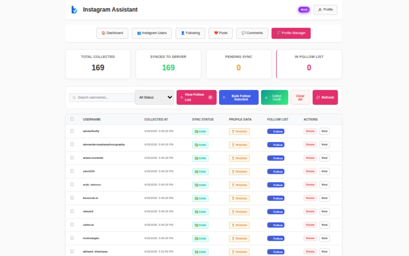Viewport: 409px width, 256px height.
Task: Check the cdon315 row checkbox
Action: tap(72, 171)
